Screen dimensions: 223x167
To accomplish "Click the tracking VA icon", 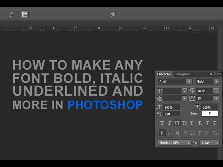I will (192, 98).
